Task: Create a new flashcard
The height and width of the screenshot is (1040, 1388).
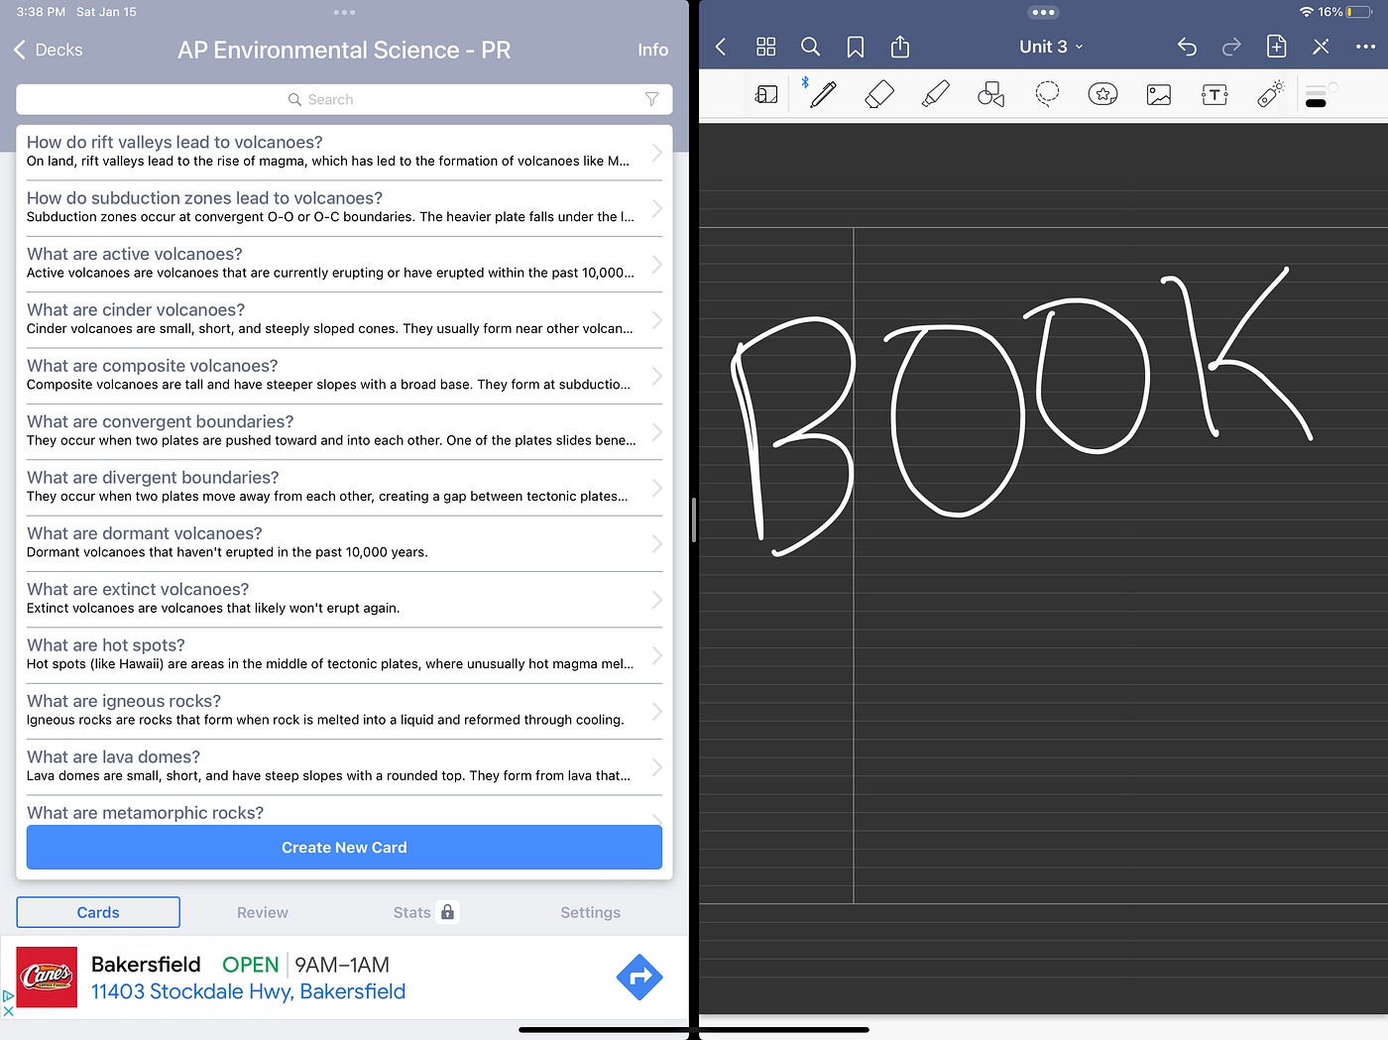Action: click(x=344, y=848)
